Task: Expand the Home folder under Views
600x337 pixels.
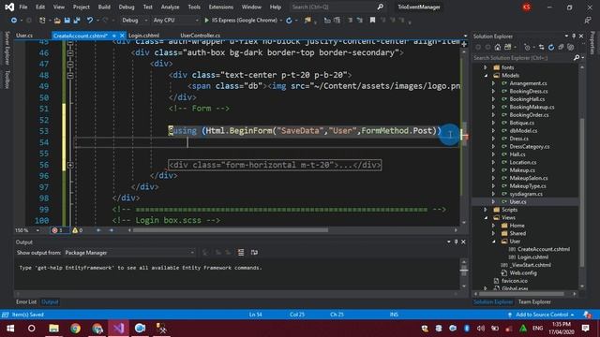Action: pyautogui.click(x=494, y=226)
